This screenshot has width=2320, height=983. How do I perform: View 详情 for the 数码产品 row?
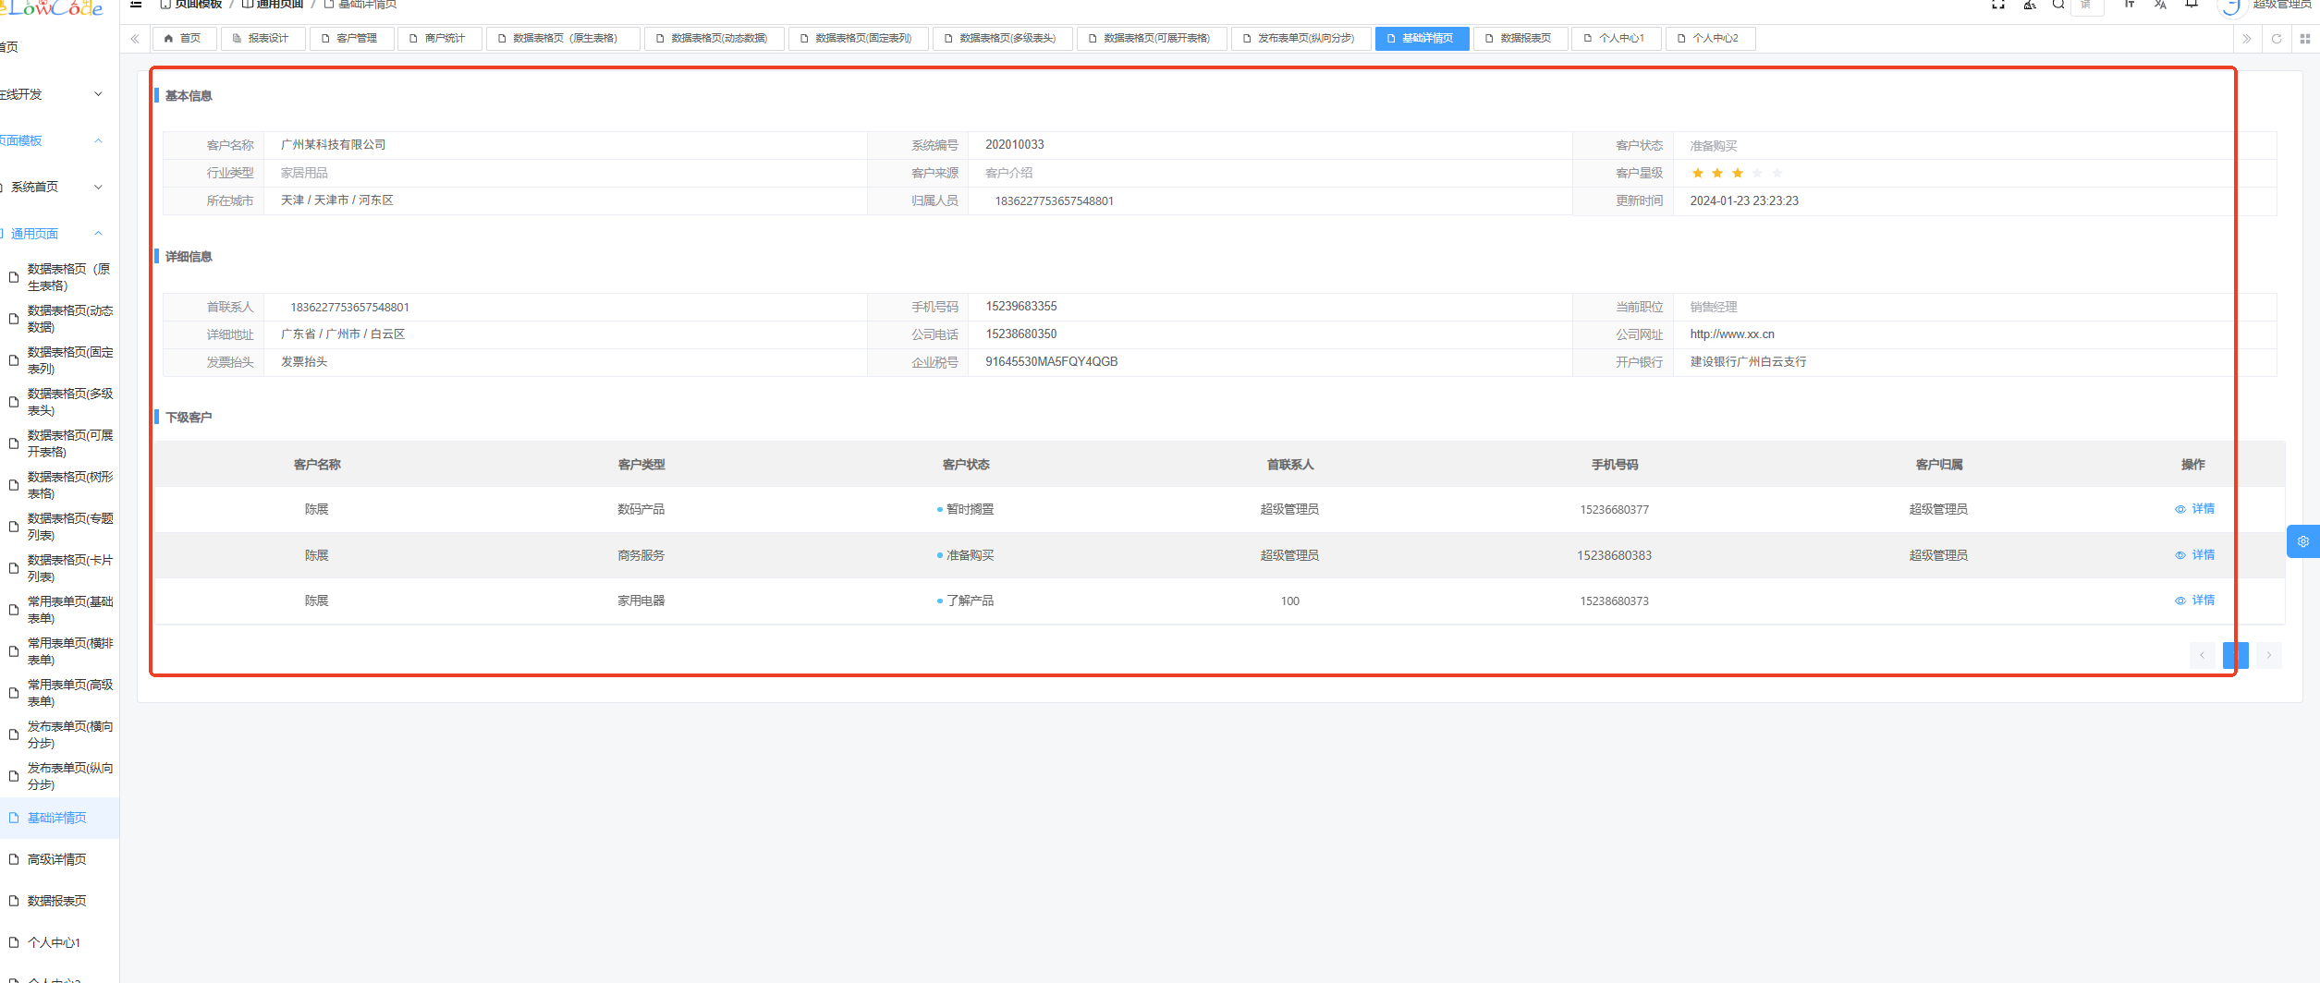[2195, 509]
